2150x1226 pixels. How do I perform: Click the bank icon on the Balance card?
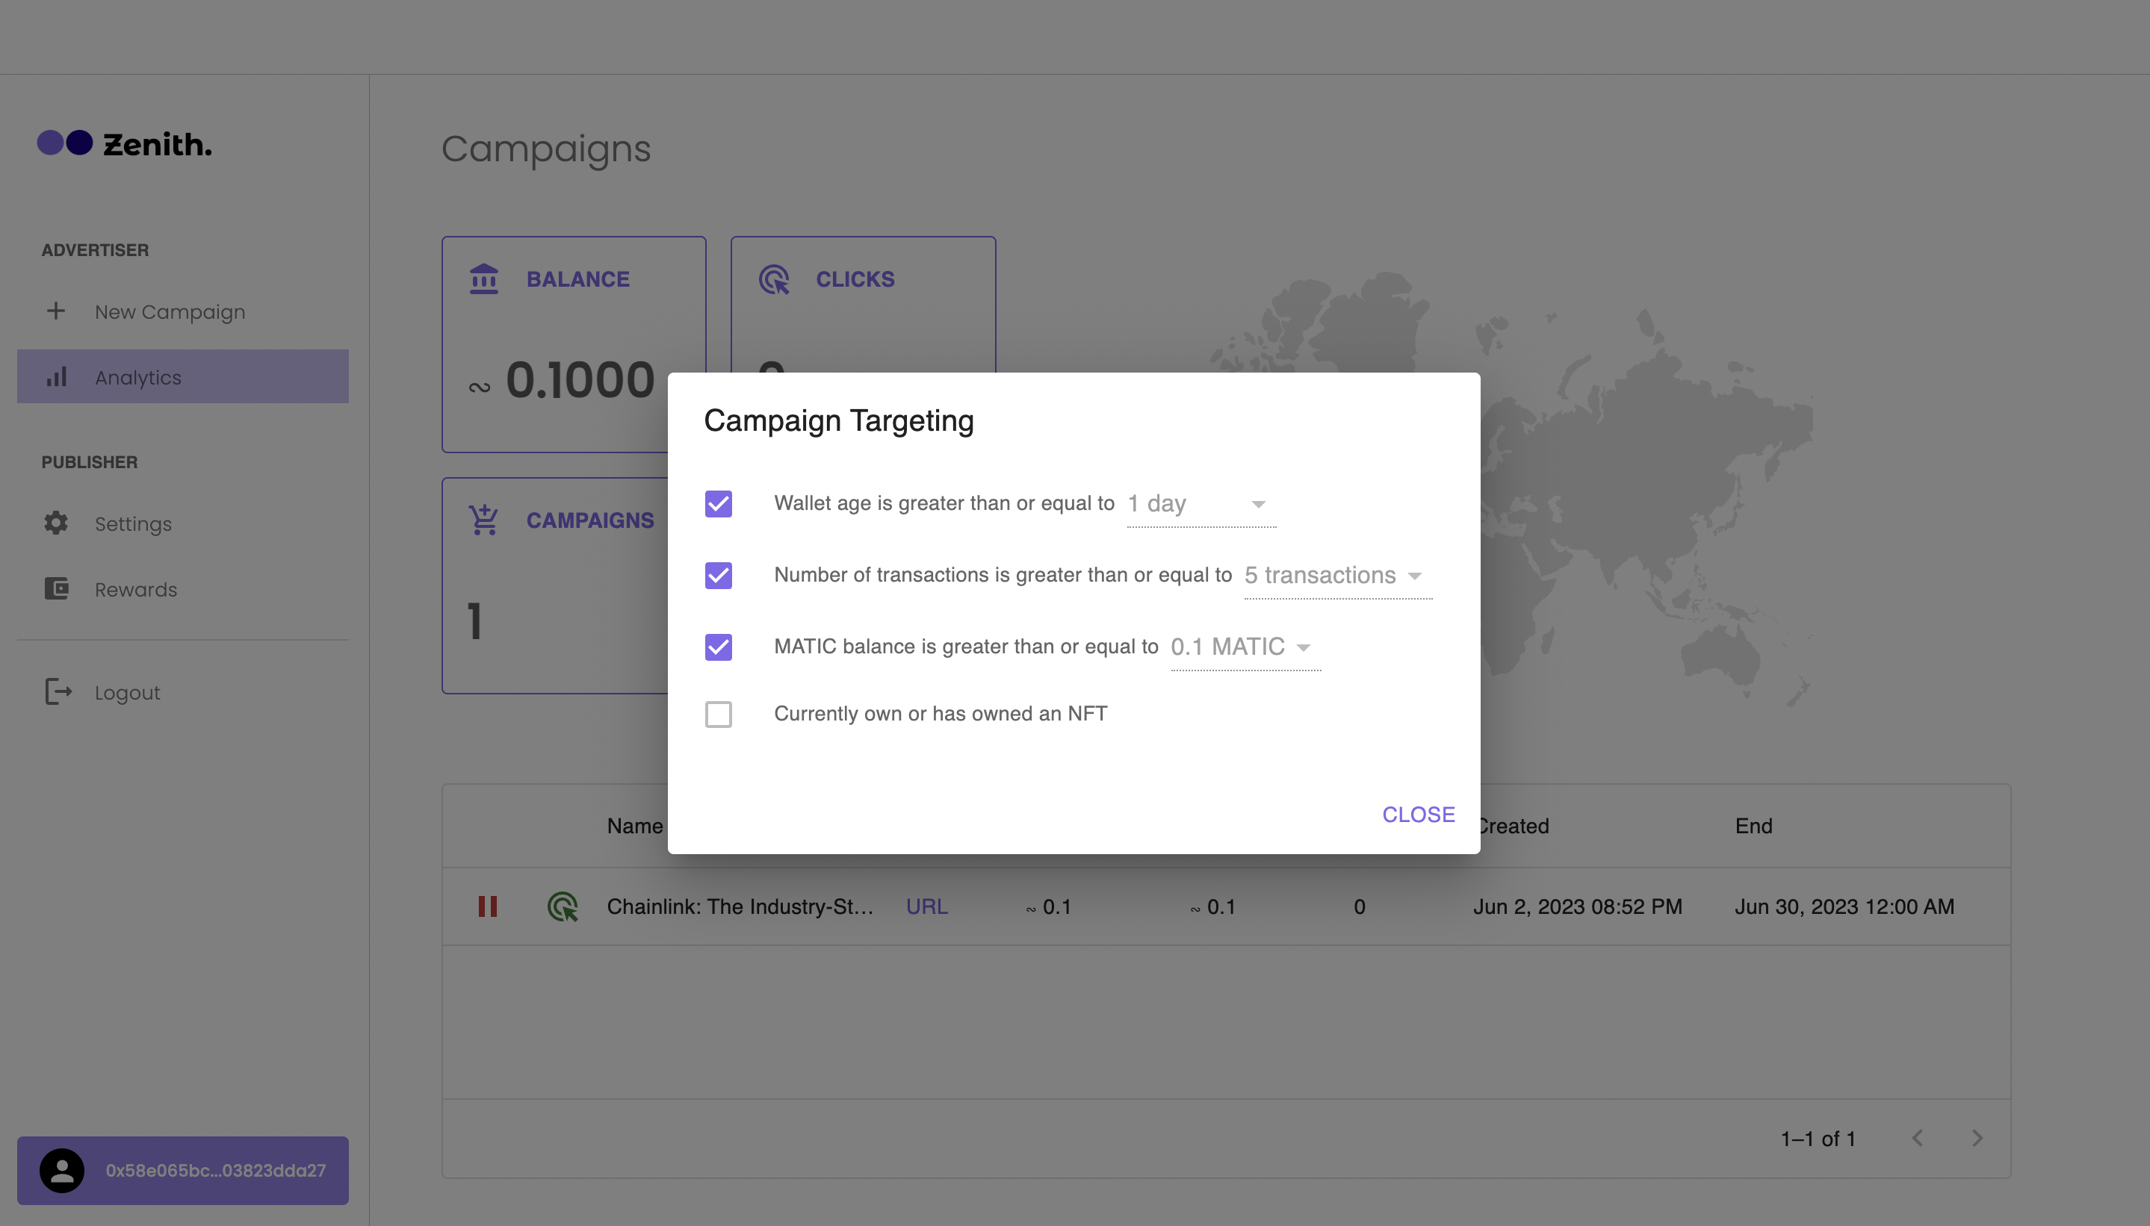(x=483, y=279)
